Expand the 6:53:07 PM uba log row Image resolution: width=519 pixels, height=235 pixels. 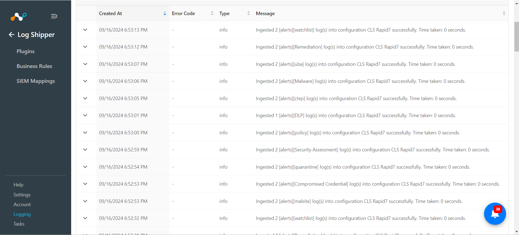(85, 64)
